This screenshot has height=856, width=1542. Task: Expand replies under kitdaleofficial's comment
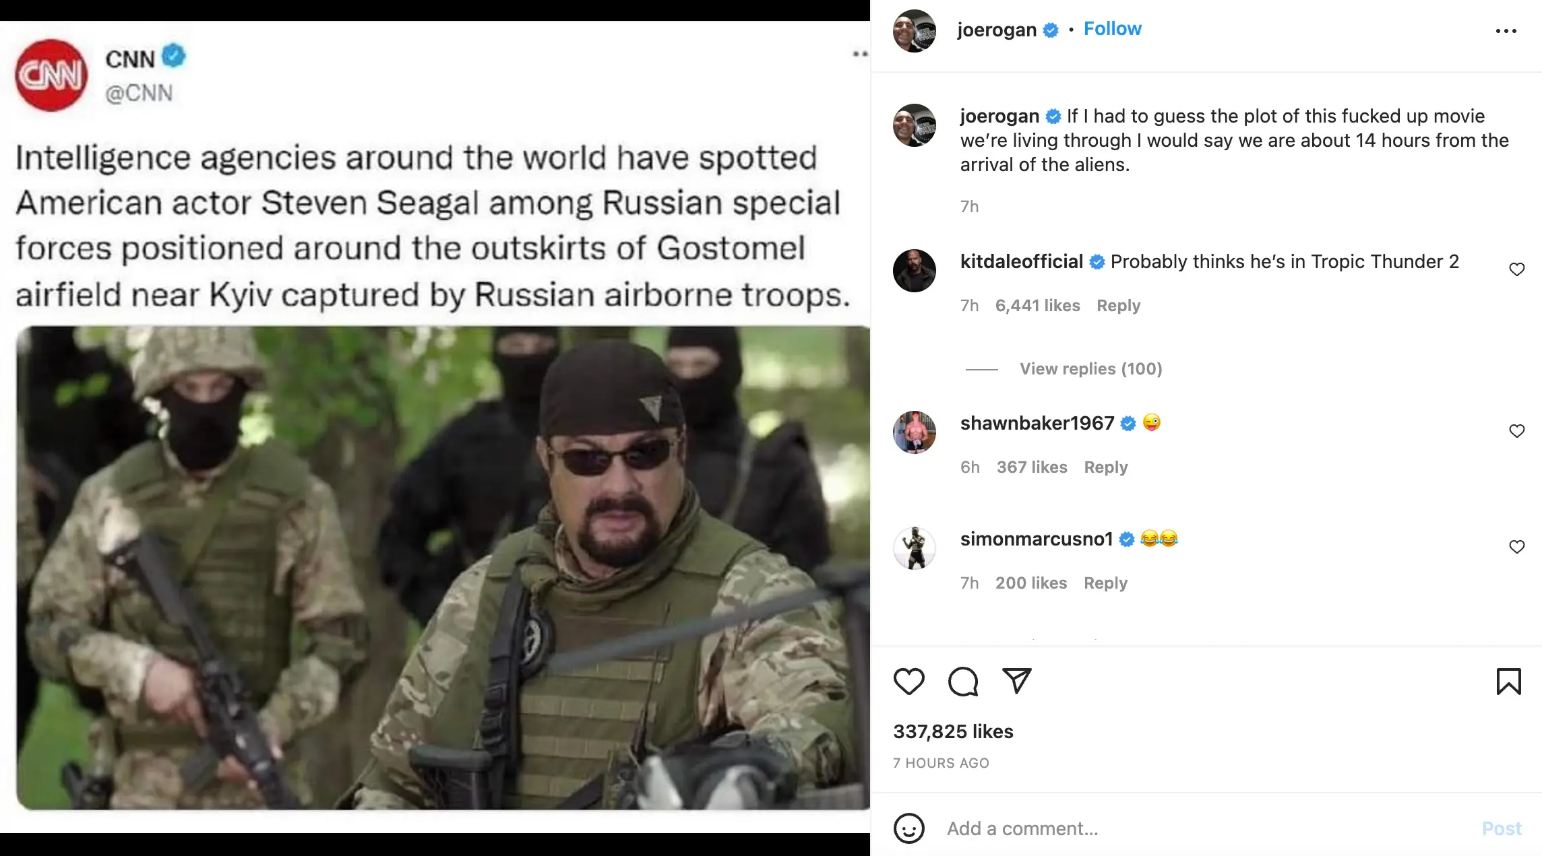click(1090, 368)
